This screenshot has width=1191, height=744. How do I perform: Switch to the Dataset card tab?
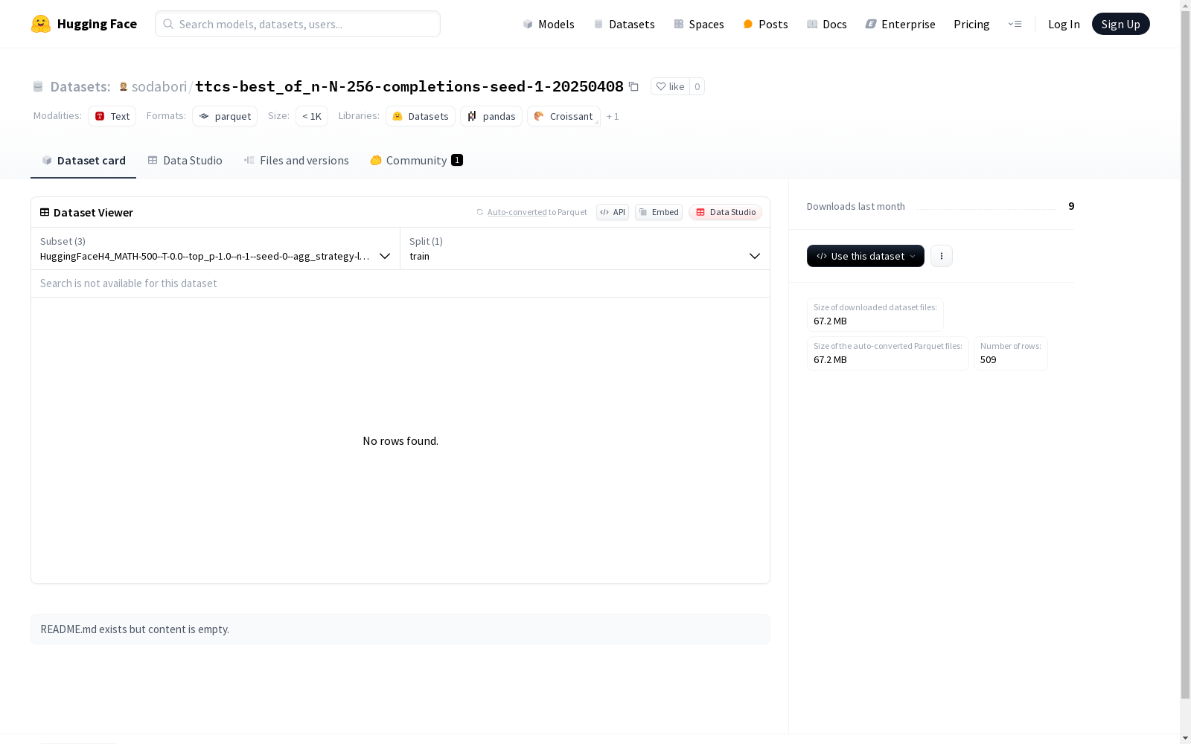click(x=83, y=160)
